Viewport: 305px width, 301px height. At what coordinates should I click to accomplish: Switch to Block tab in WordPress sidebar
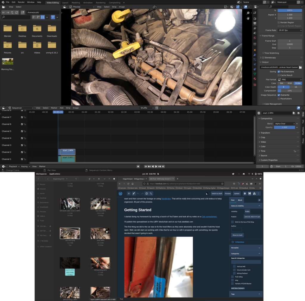point(240,200)
